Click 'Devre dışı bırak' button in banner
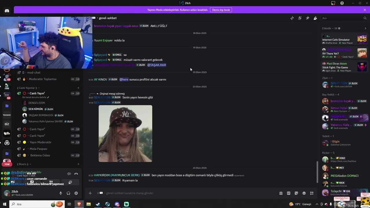 tap(221, 10)
